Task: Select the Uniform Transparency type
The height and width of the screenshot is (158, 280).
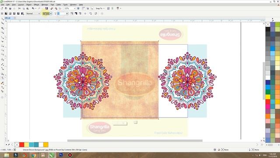Action: tap(6, 14)
